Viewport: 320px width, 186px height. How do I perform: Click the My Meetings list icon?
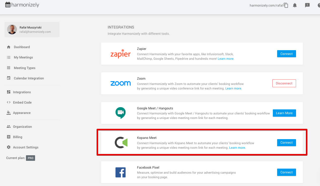point(9,57)
